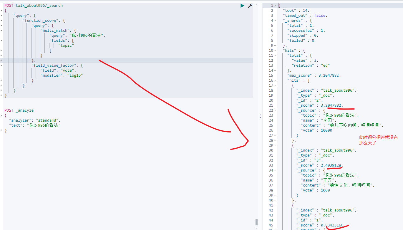Viewport: 403px width, 230px height.
Task: Click the "skipped" : 0 response line
Action: click(302, 36)
